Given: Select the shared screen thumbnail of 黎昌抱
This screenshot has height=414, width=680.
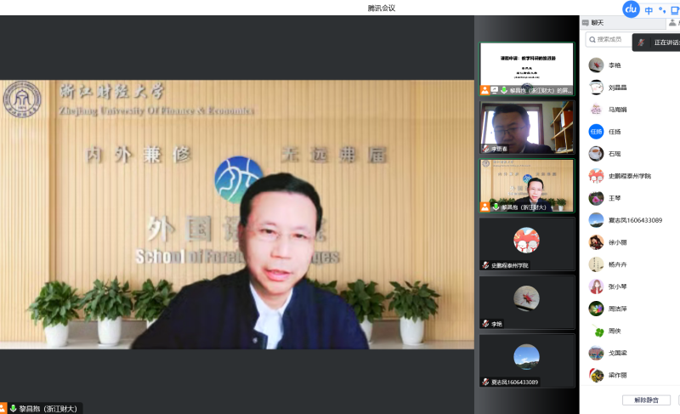Looking at the screenshot, I should click(526, 68).
